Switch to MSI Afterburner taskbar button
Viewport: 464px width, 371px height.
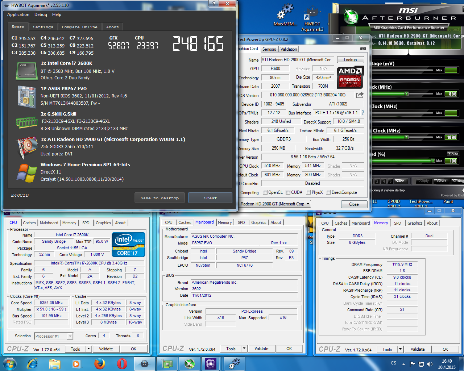click(190, 363)
